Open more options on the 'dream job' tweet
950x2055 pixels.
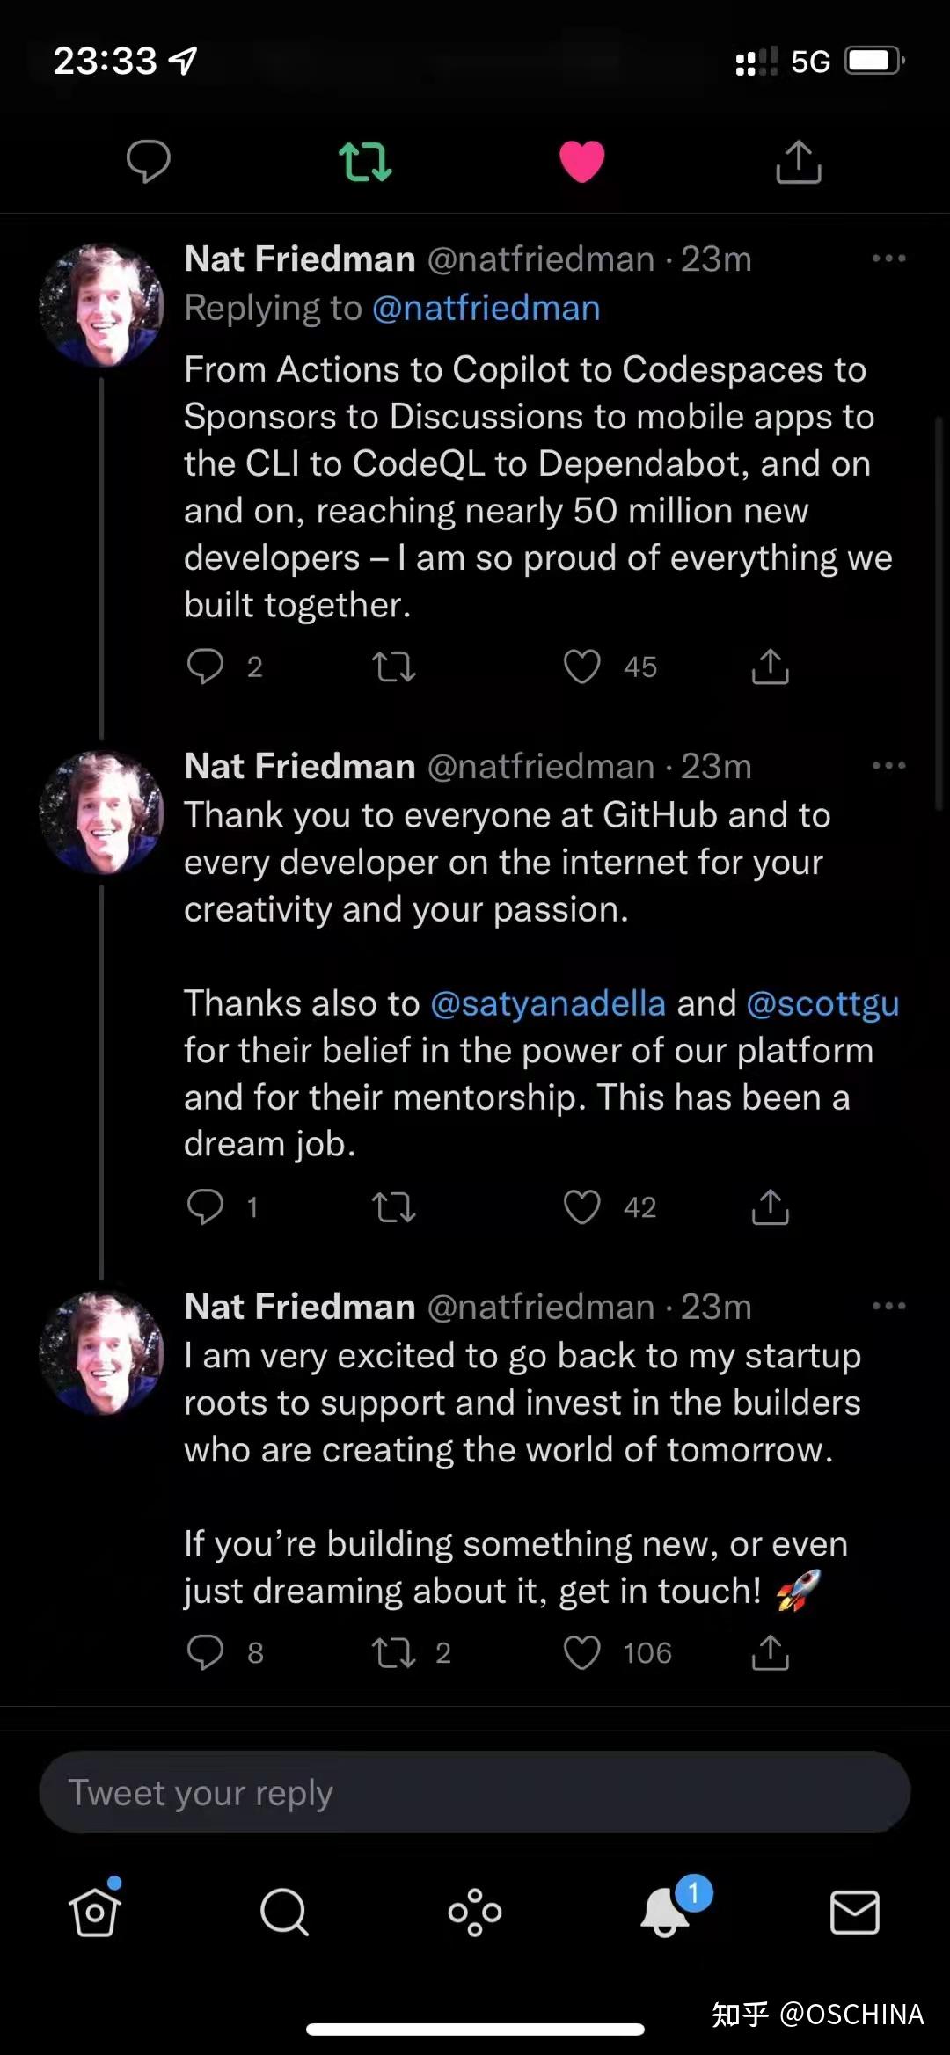click(890, 766)
